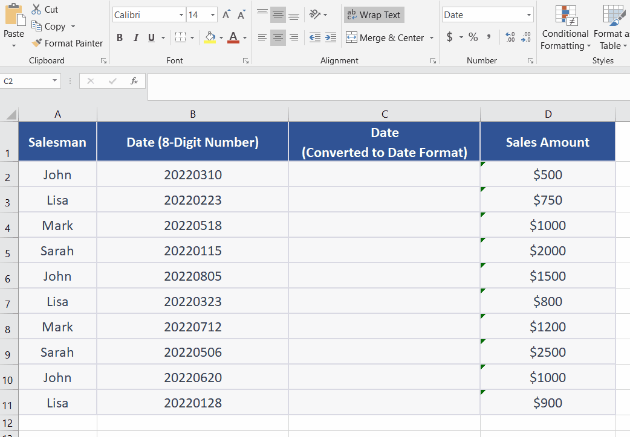This screenshot has height=437, width=630.
Task: Align text left
Action: 262,37
